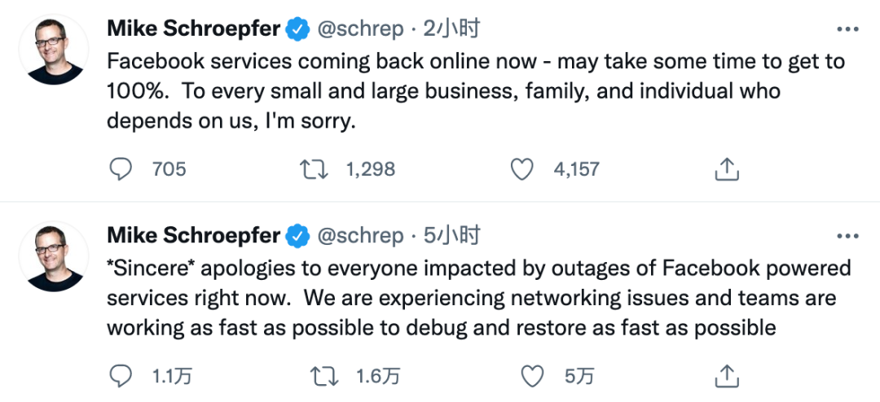Open more options on second tweet
The width and height of the screenshot is (880, 402).
point(847,237)
